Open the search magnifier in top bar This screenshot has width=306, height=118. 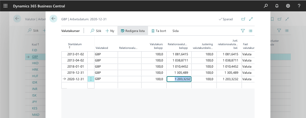[266, 6]
